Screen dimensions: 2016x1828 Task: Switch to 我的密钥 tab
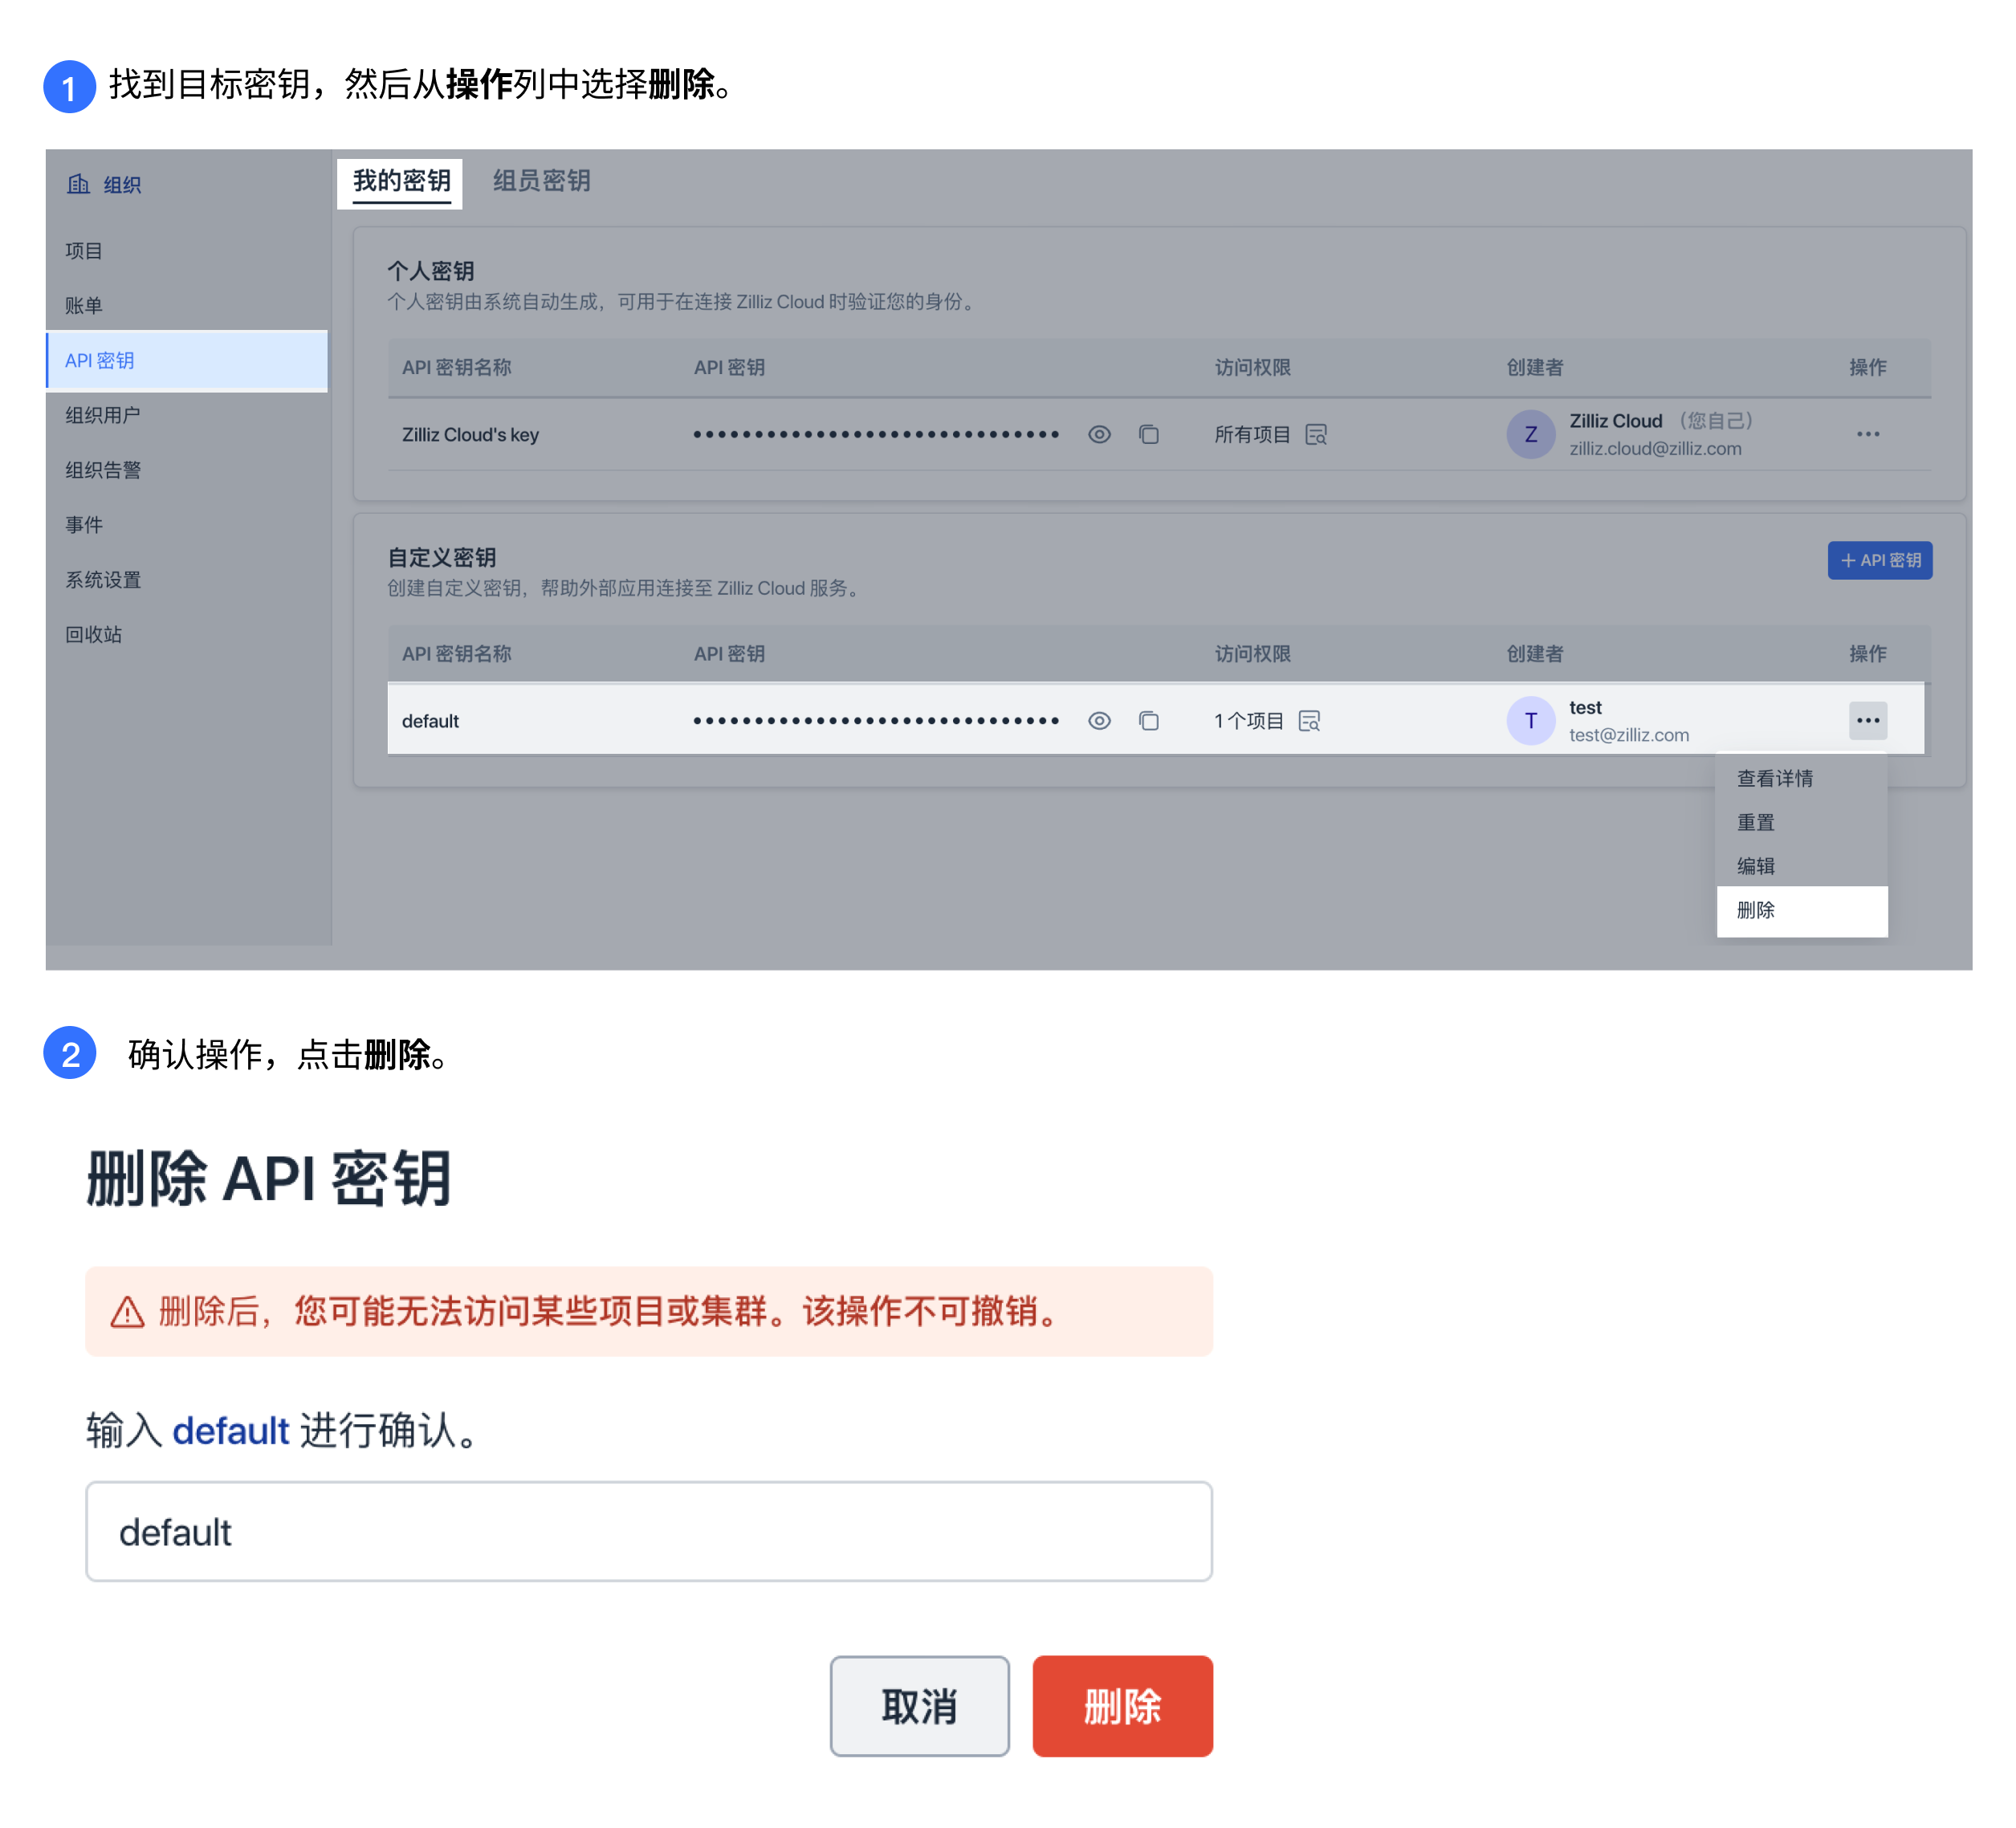pos(401,182)
